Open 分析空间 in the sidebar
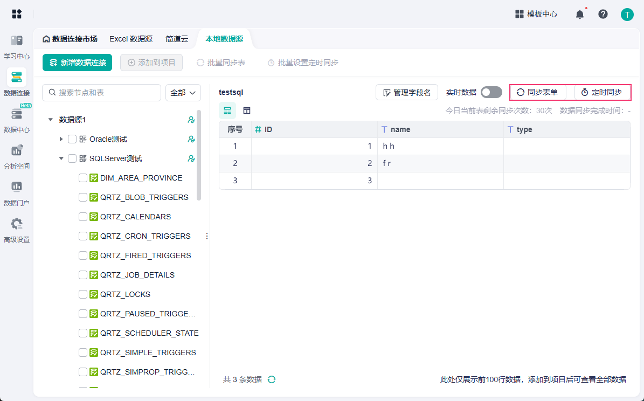The height and width of the screenshot is (401, 644). coord(16,156)
